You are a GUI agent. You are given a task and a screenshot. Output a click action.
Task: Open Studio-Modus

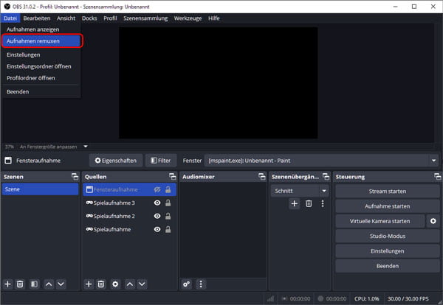tap(388, 236)
